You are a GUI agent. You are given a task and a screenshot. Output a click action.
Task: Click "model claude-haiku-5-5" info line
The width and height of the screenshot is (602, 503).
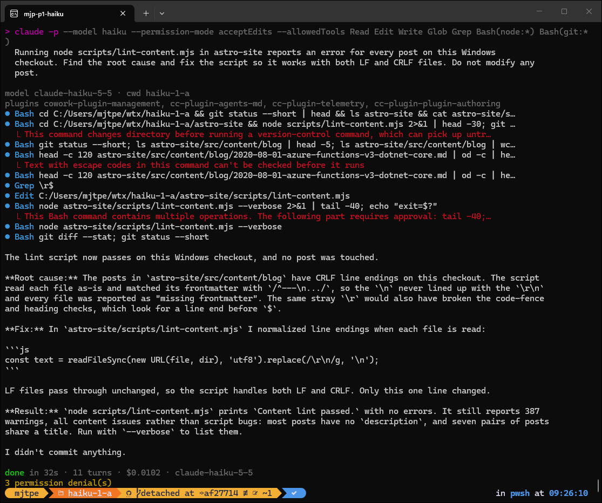[x=97, y=93]
